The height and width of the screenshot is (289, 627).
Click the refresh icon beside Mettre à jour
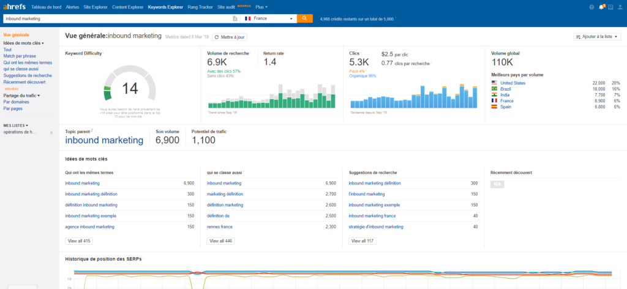pyautogui.click(x=216, y=37)
